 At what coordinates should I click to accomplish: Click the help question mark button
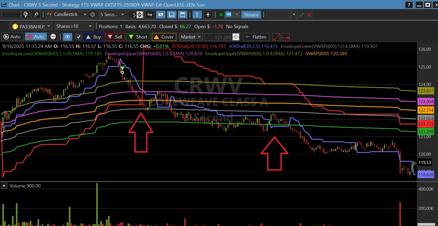[x=409, y=5]
